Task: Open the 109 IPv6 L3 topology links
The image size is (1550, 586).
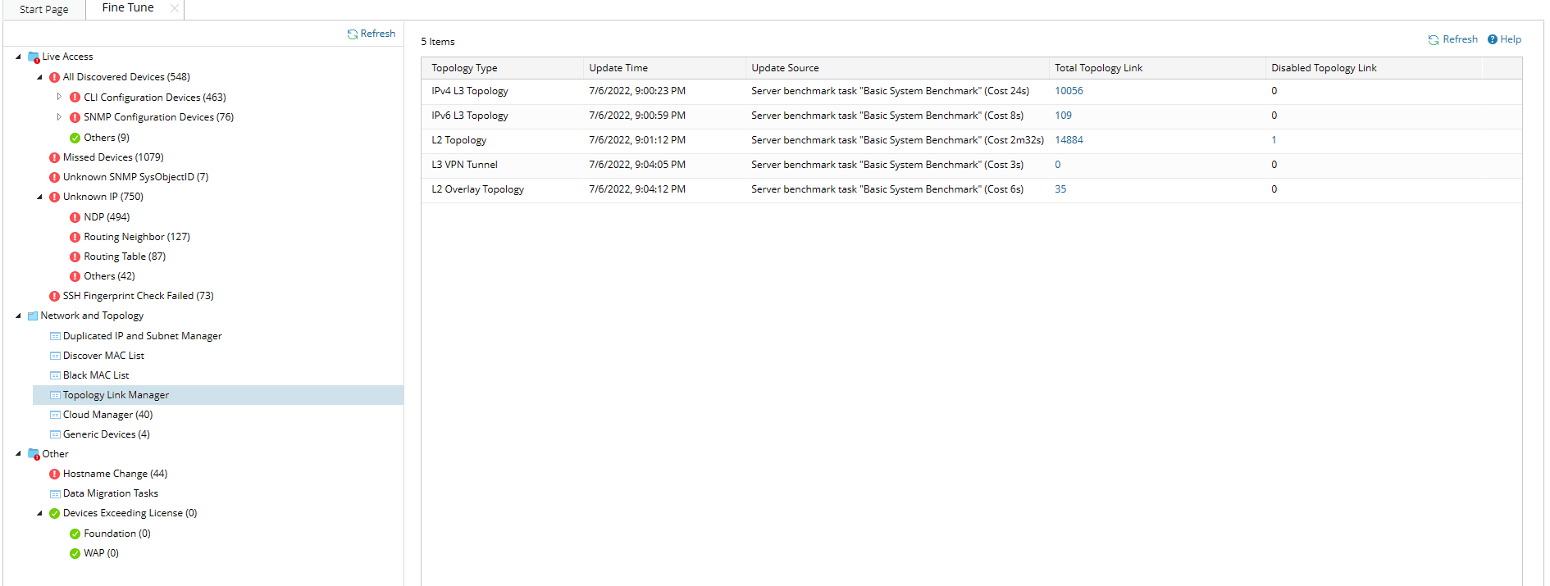Action: (x=1063, y=116)
